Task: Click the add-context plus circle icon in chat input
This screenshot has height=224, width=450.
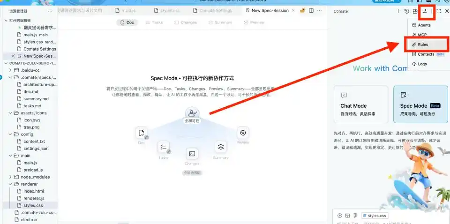Action: [x=340, y=216]
